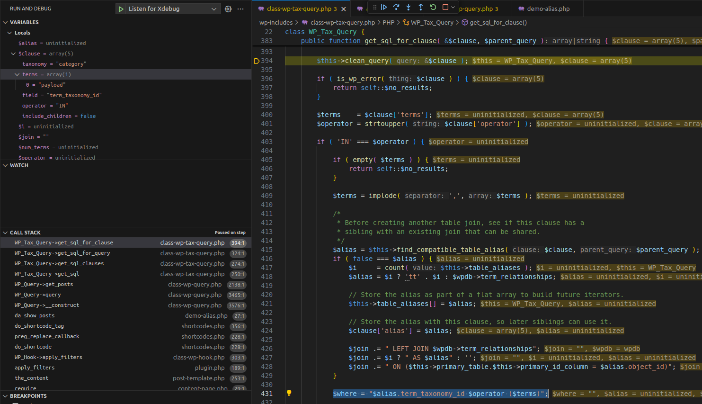Start debugging with the green play button

pos(121,9)
